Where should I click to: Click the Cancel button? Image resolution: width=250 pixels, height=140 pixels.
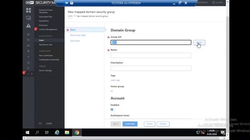point(163,124)
